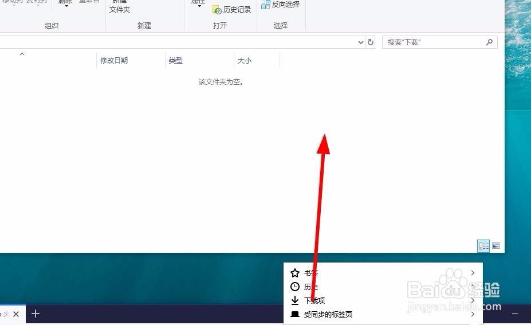Click the clock icon beside 历史
The width and height of the screenshot is (531, 325).
click(x=295, y=287)
